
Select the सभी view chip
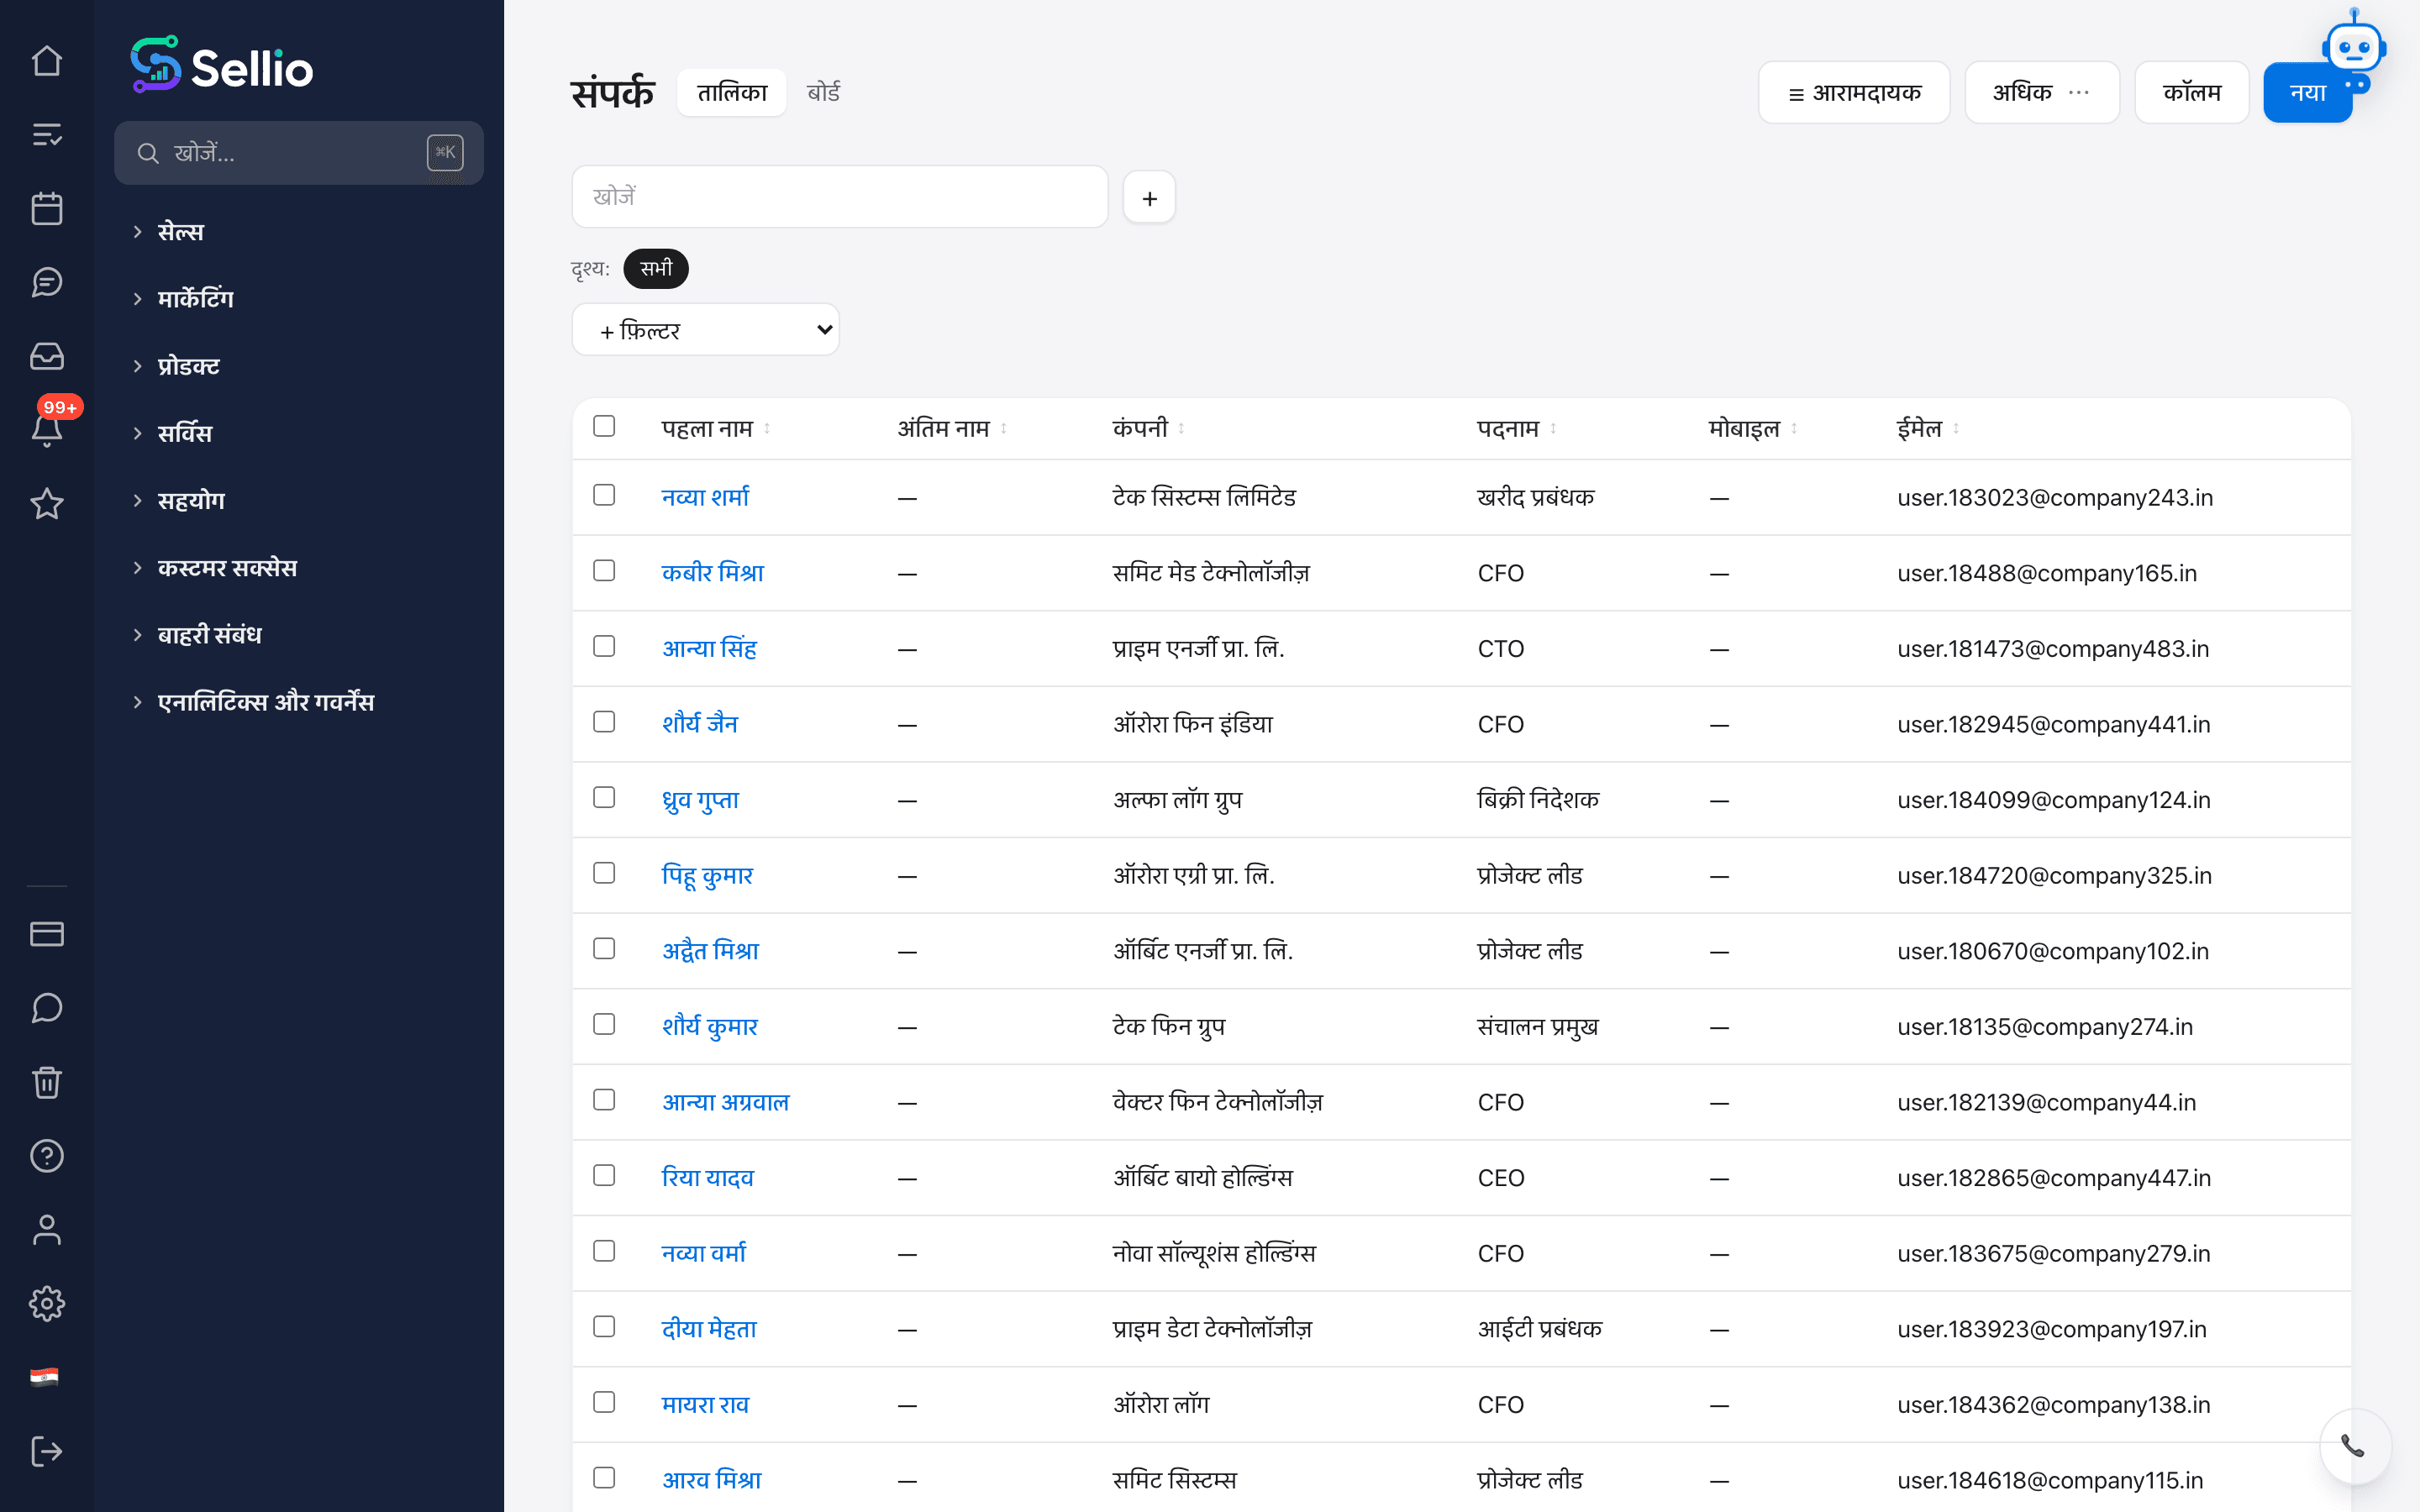coord(656,268)
